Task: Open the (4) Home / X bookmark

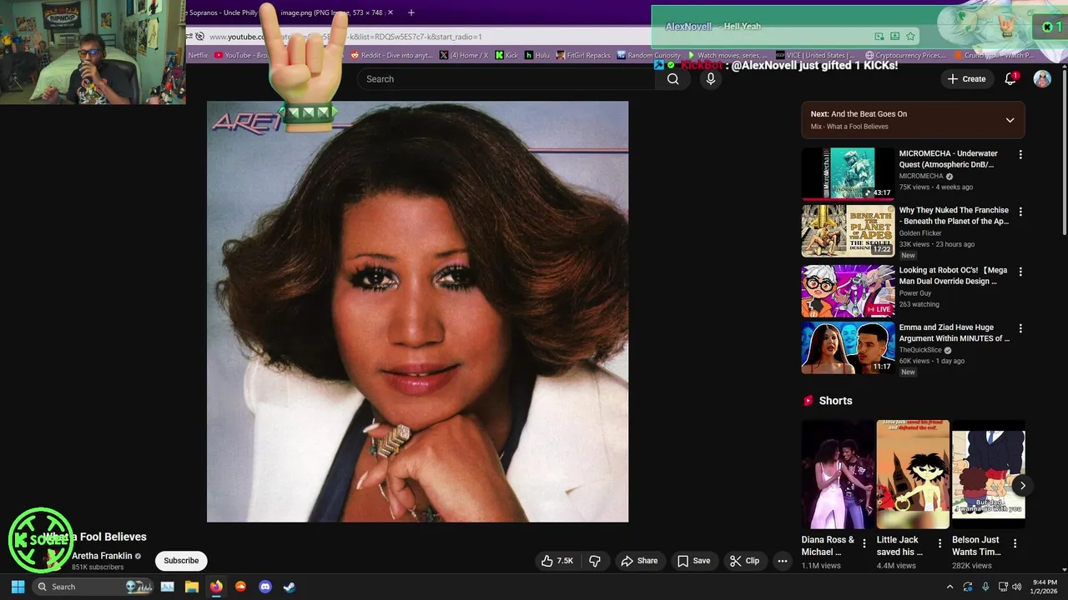Action: click(464, 55)
